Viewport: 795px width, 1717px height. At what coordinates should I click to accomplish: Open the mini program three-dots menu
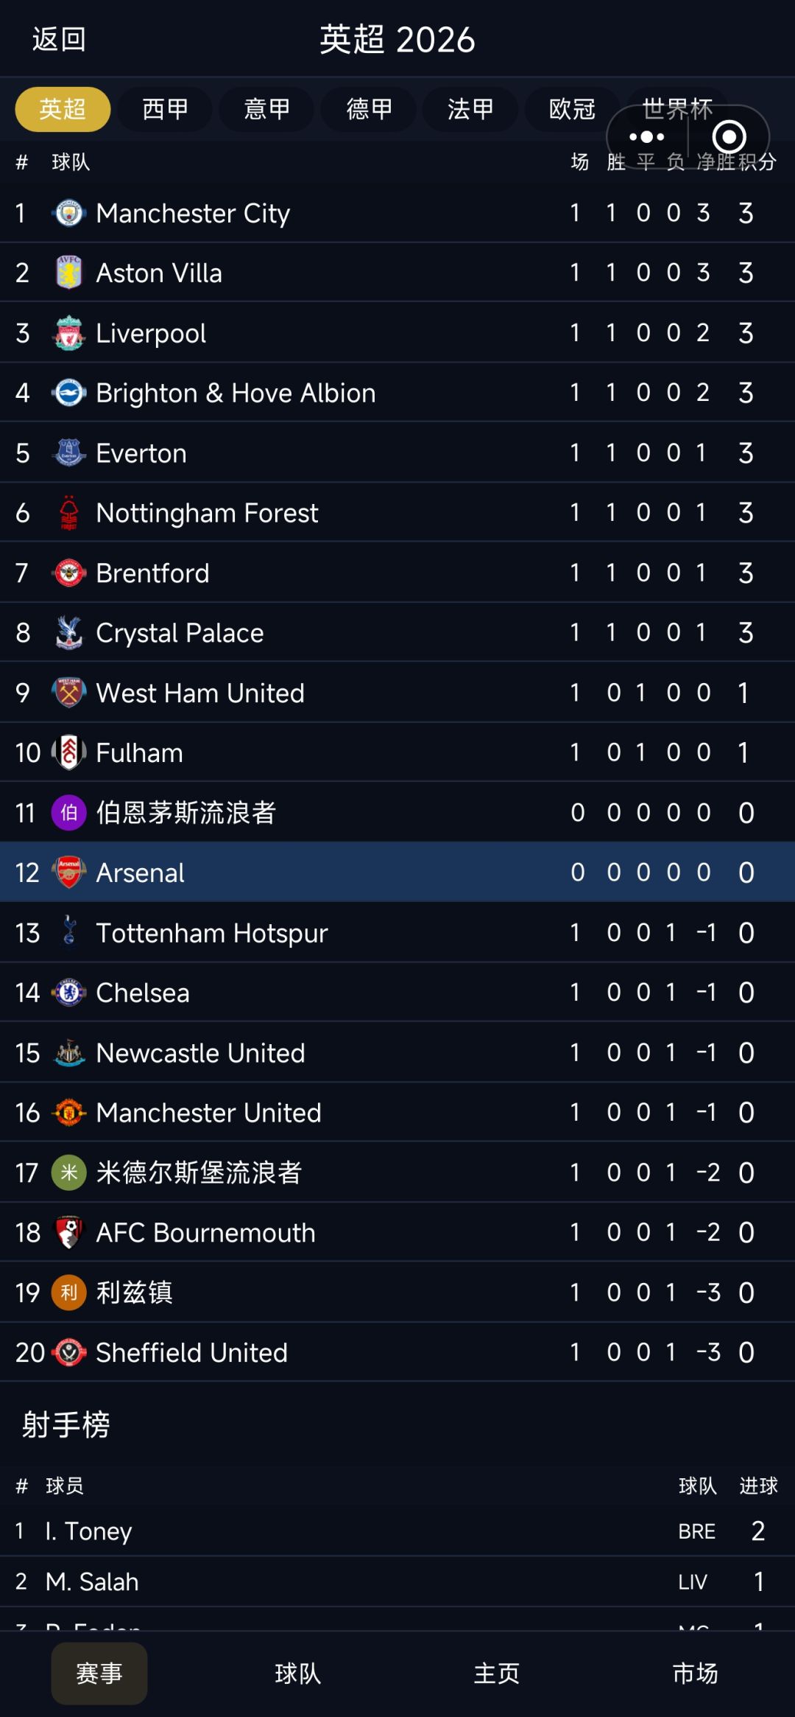(647, 137)
